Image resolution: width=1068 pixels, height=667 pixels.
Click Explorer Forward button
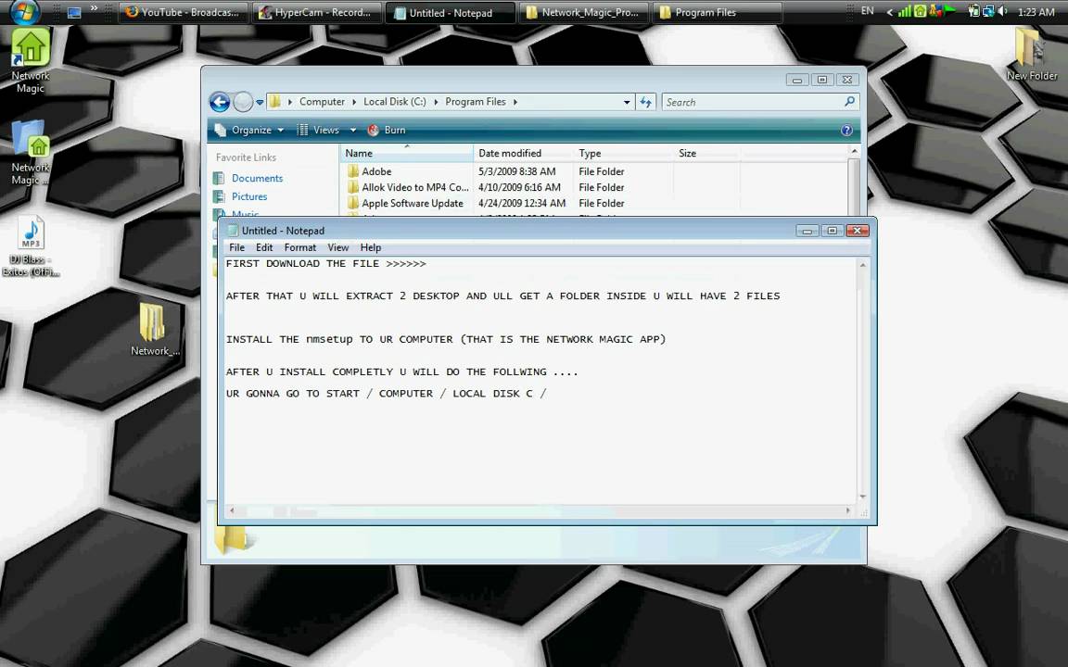(243, 102)
